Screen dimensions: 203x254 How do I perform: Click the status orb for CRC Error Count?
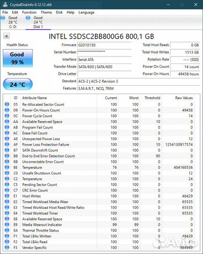(7, 190)
